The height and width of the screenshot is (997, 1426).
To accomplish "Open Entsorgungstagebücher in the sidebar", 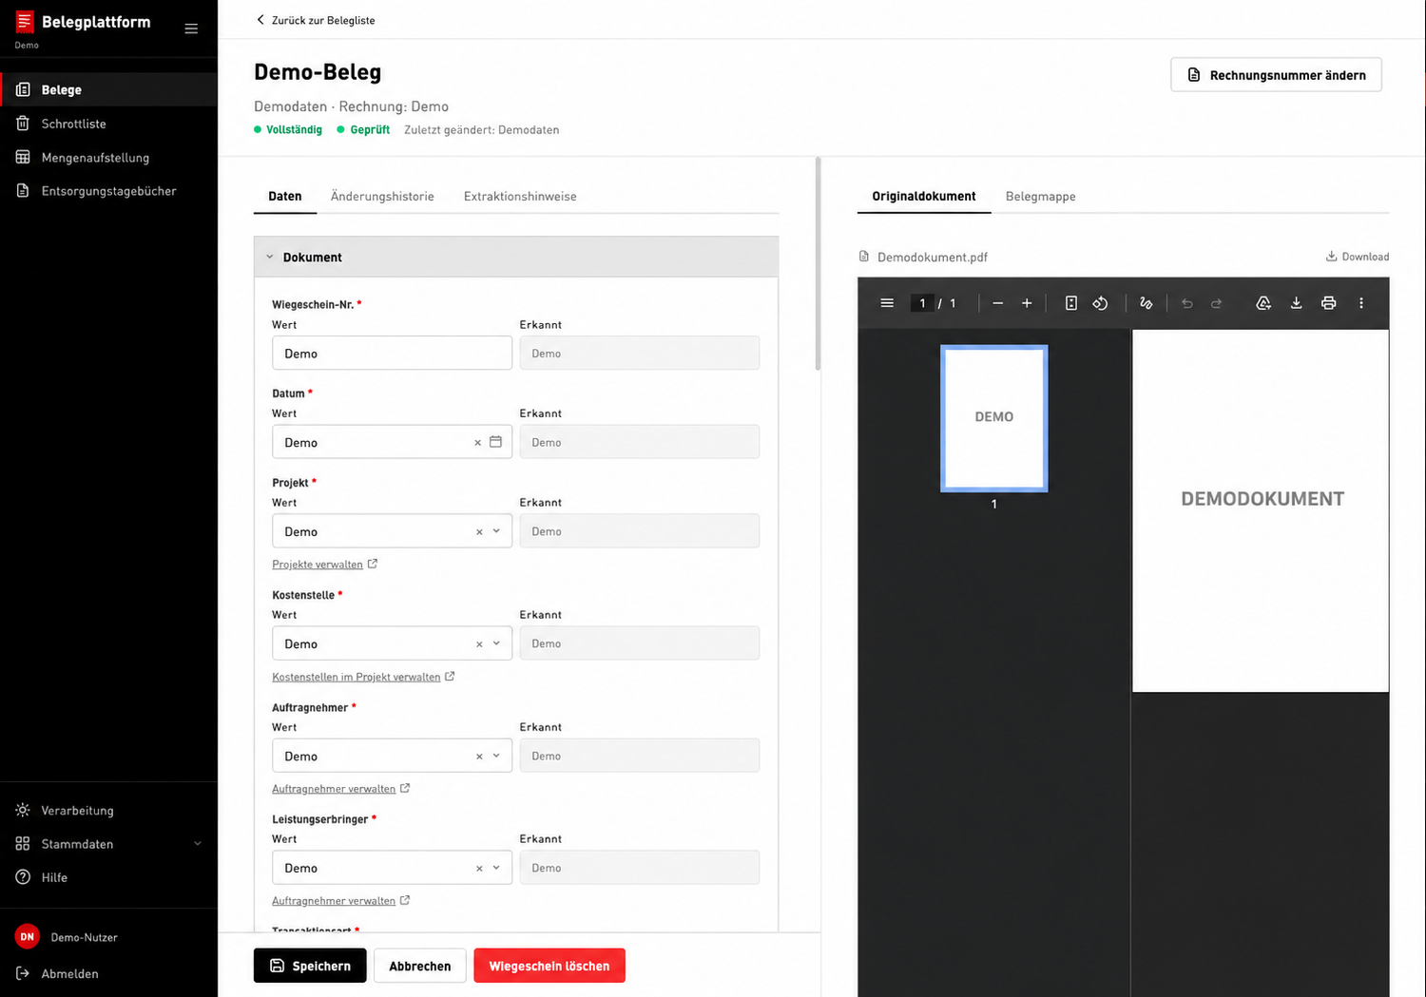I will [108, 191].
